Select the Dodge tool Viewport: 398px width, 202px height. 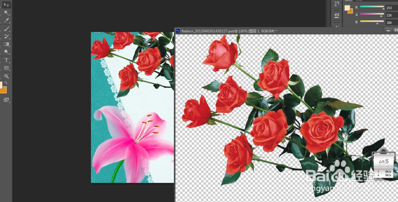6,52
